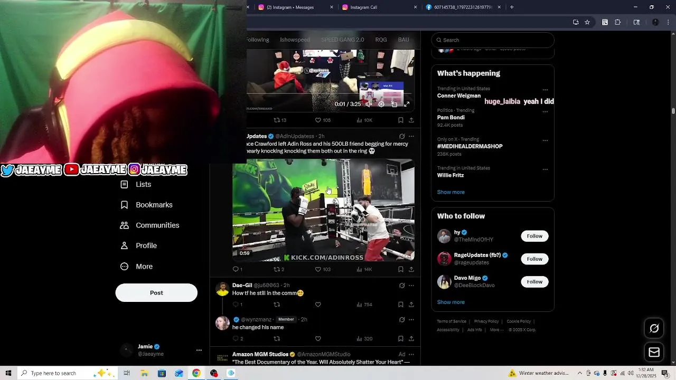Bookmark the boxing video tweet
Image resolution: width=676 pixels, height=380 pixels.
[401, 269]
